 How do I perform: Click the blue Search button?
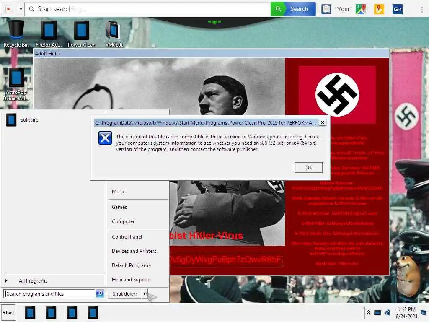[300, 9]
